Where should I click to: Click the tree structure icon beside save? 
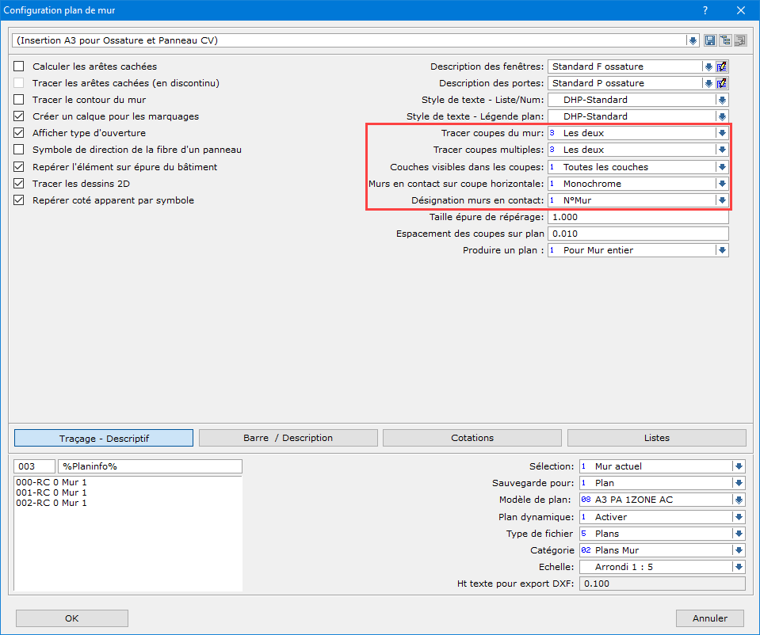point(725,40)
